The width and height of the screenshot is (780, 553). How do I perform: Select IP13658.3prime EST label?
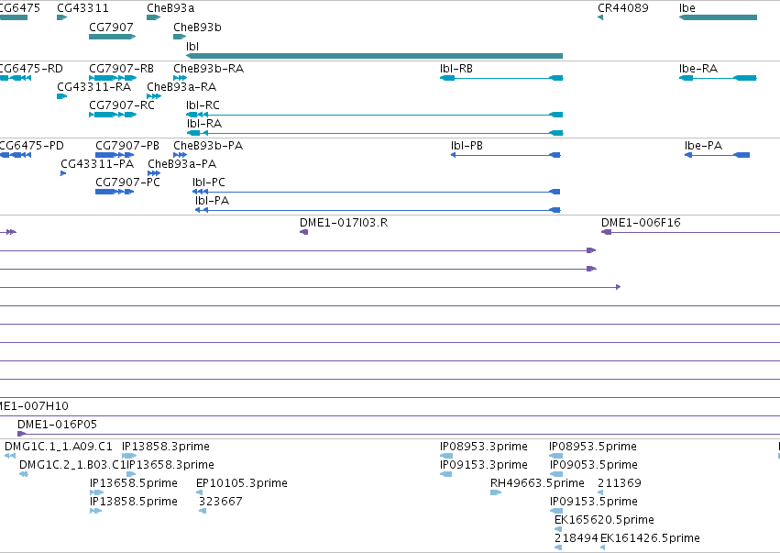click(170, 465)
